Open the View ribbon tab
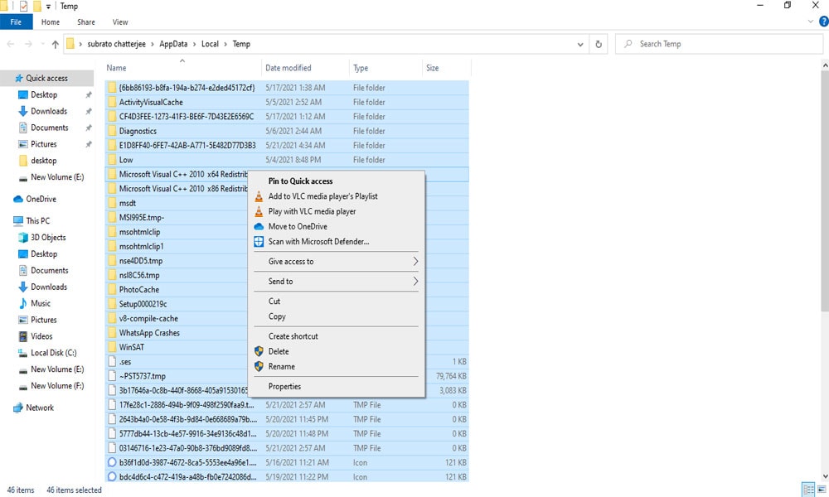Viewport: 829px width, 497px height. pyautogui.click(x=120, y=22)
